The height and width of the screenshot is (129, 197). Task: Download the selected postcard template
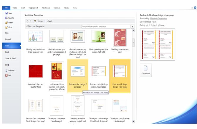point(145,70)
